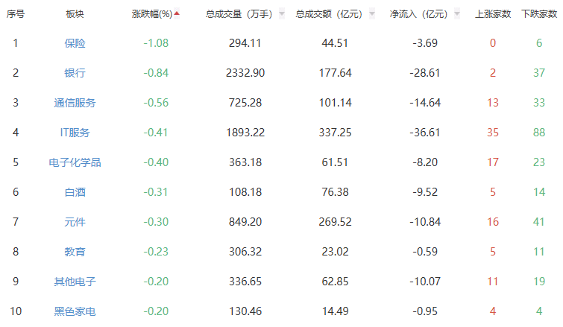Open the 通信服务 sector link
The image size is (563, 327).
[x=75, y=103]
